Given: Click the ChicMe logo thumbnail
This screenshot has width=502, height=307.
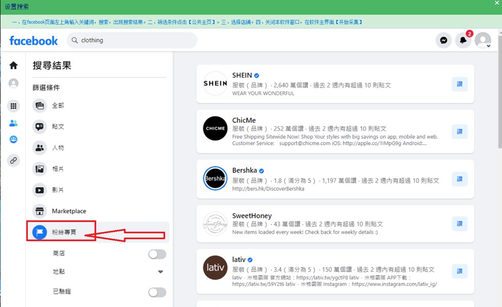Looking at the screenshot, I should (x=215, y=128).
